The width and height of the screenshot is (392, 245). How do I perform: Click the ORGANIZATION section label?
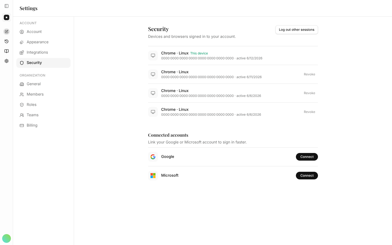pos(32,75)
